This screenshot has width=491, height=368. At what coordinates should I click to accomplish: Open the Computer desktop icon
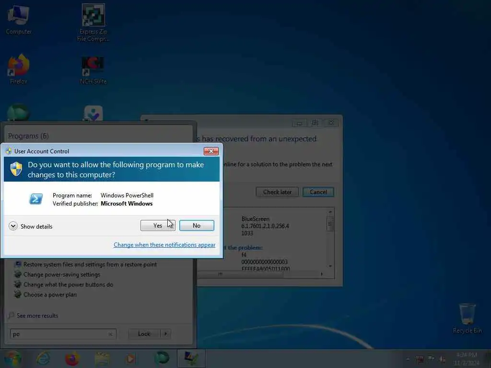tap(19, 19)
